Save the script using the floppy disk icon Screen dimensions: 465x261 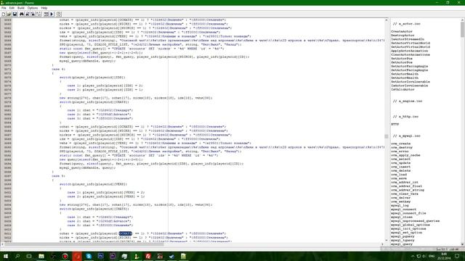(x=15, y=14)
